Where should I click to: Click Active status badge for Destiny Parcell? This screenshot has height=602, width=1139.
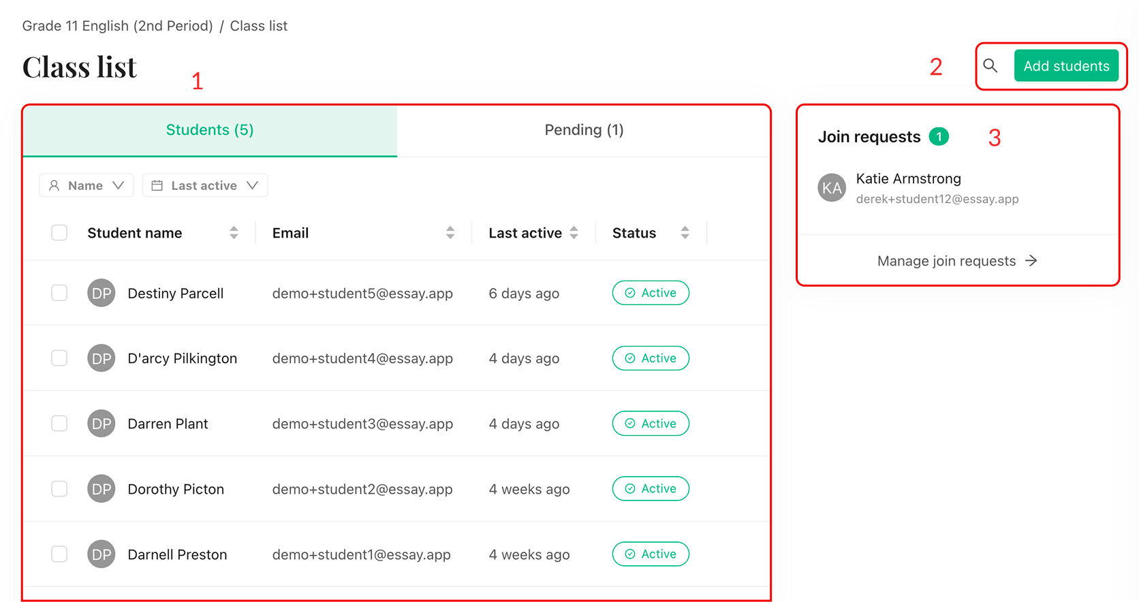tap(651, 293)
